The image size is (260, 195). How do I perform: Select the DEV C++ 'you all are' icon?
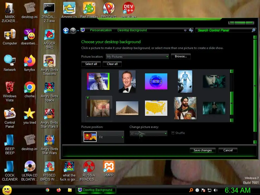pos(129,10)
